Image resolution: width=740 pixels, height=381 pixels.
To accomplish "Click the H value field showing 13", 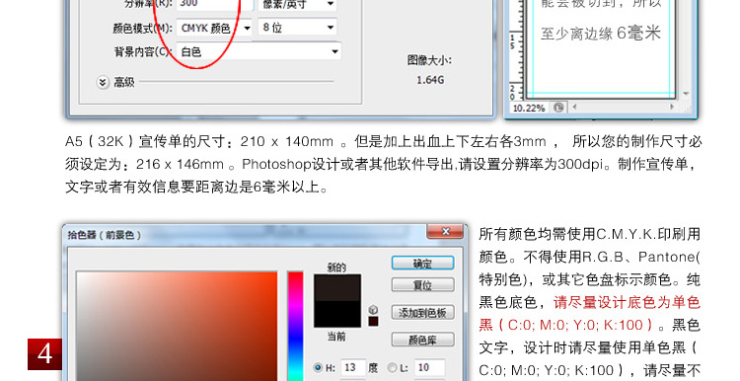I will 352,367.
